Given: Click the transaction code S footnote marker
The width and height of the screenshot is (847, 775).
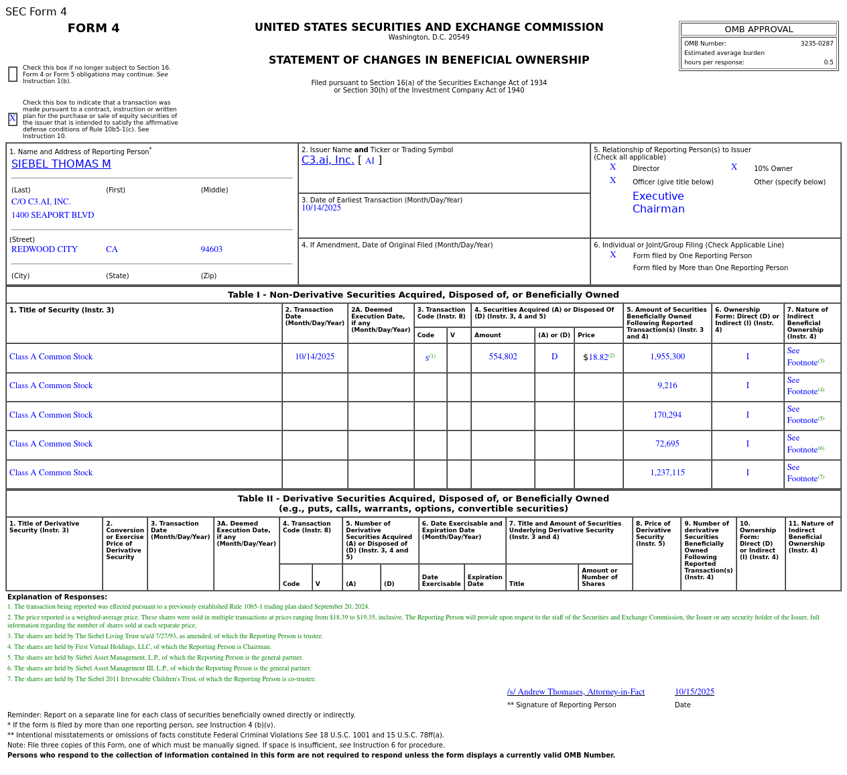Looking at the screenshot, I should click(430, 357).
